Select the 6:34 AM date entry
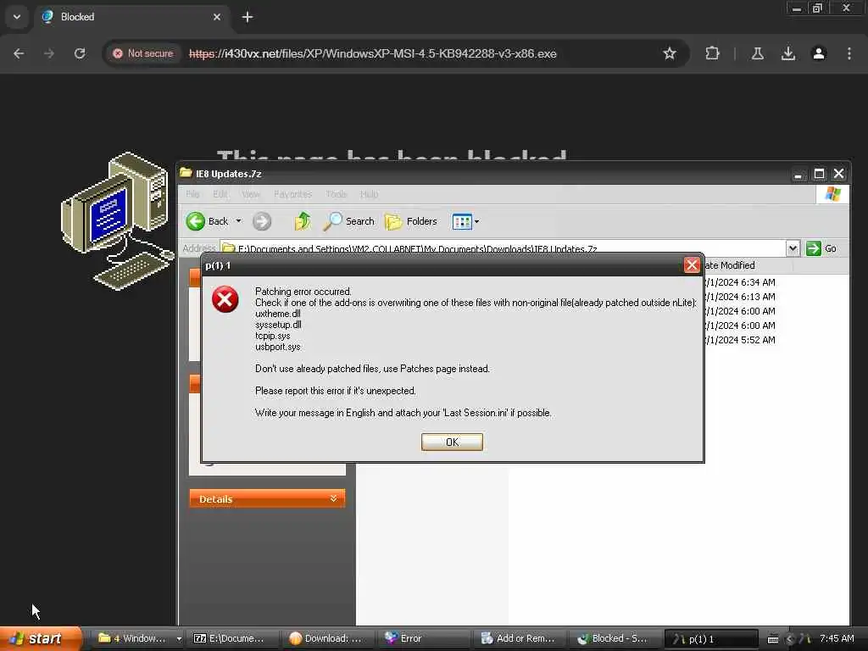The width and height of the screenshot is (868, 651). point(739,282)
